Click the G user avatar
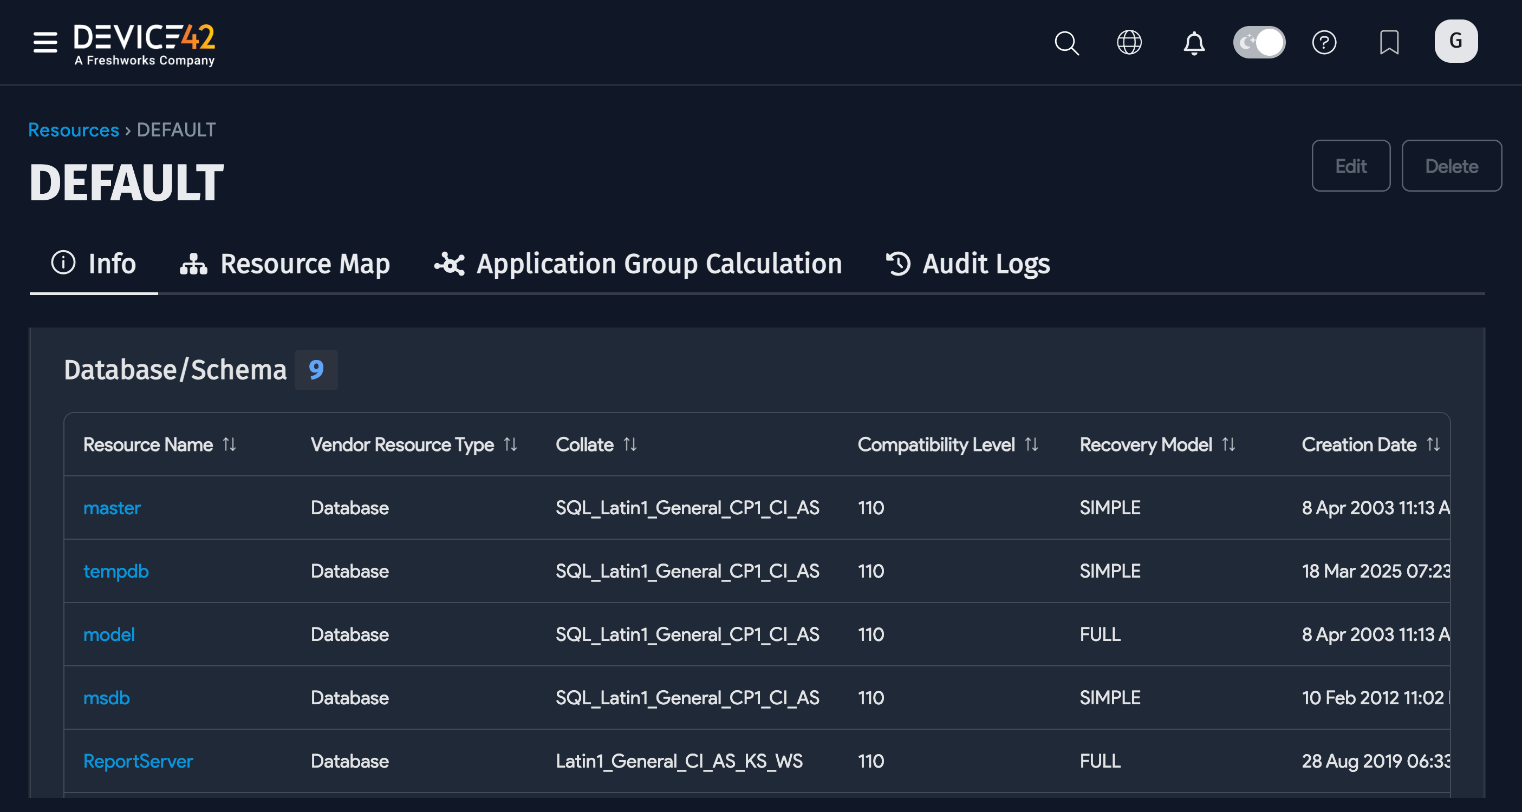The image size is (1522, 812). [1456, 41]
